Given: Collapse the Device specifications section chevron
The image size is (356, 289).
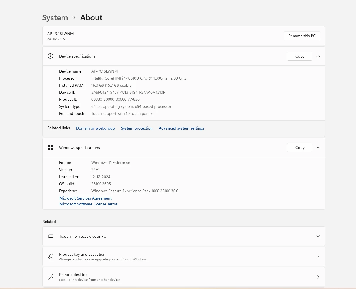Looking at the screenshot, I should [x=318, y=56].
